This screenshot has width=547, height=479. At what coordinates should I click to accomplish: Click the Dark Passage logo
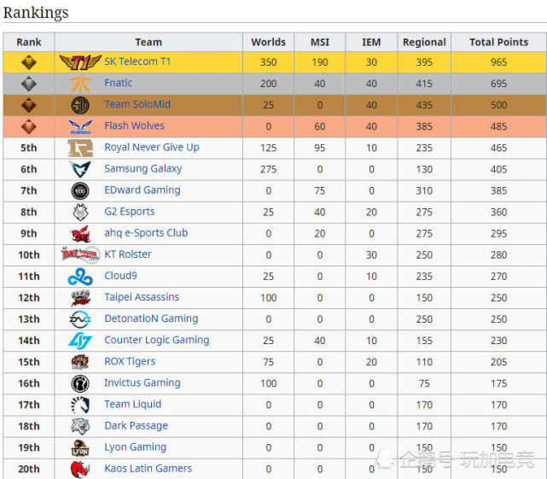click(x=80, y=426)
